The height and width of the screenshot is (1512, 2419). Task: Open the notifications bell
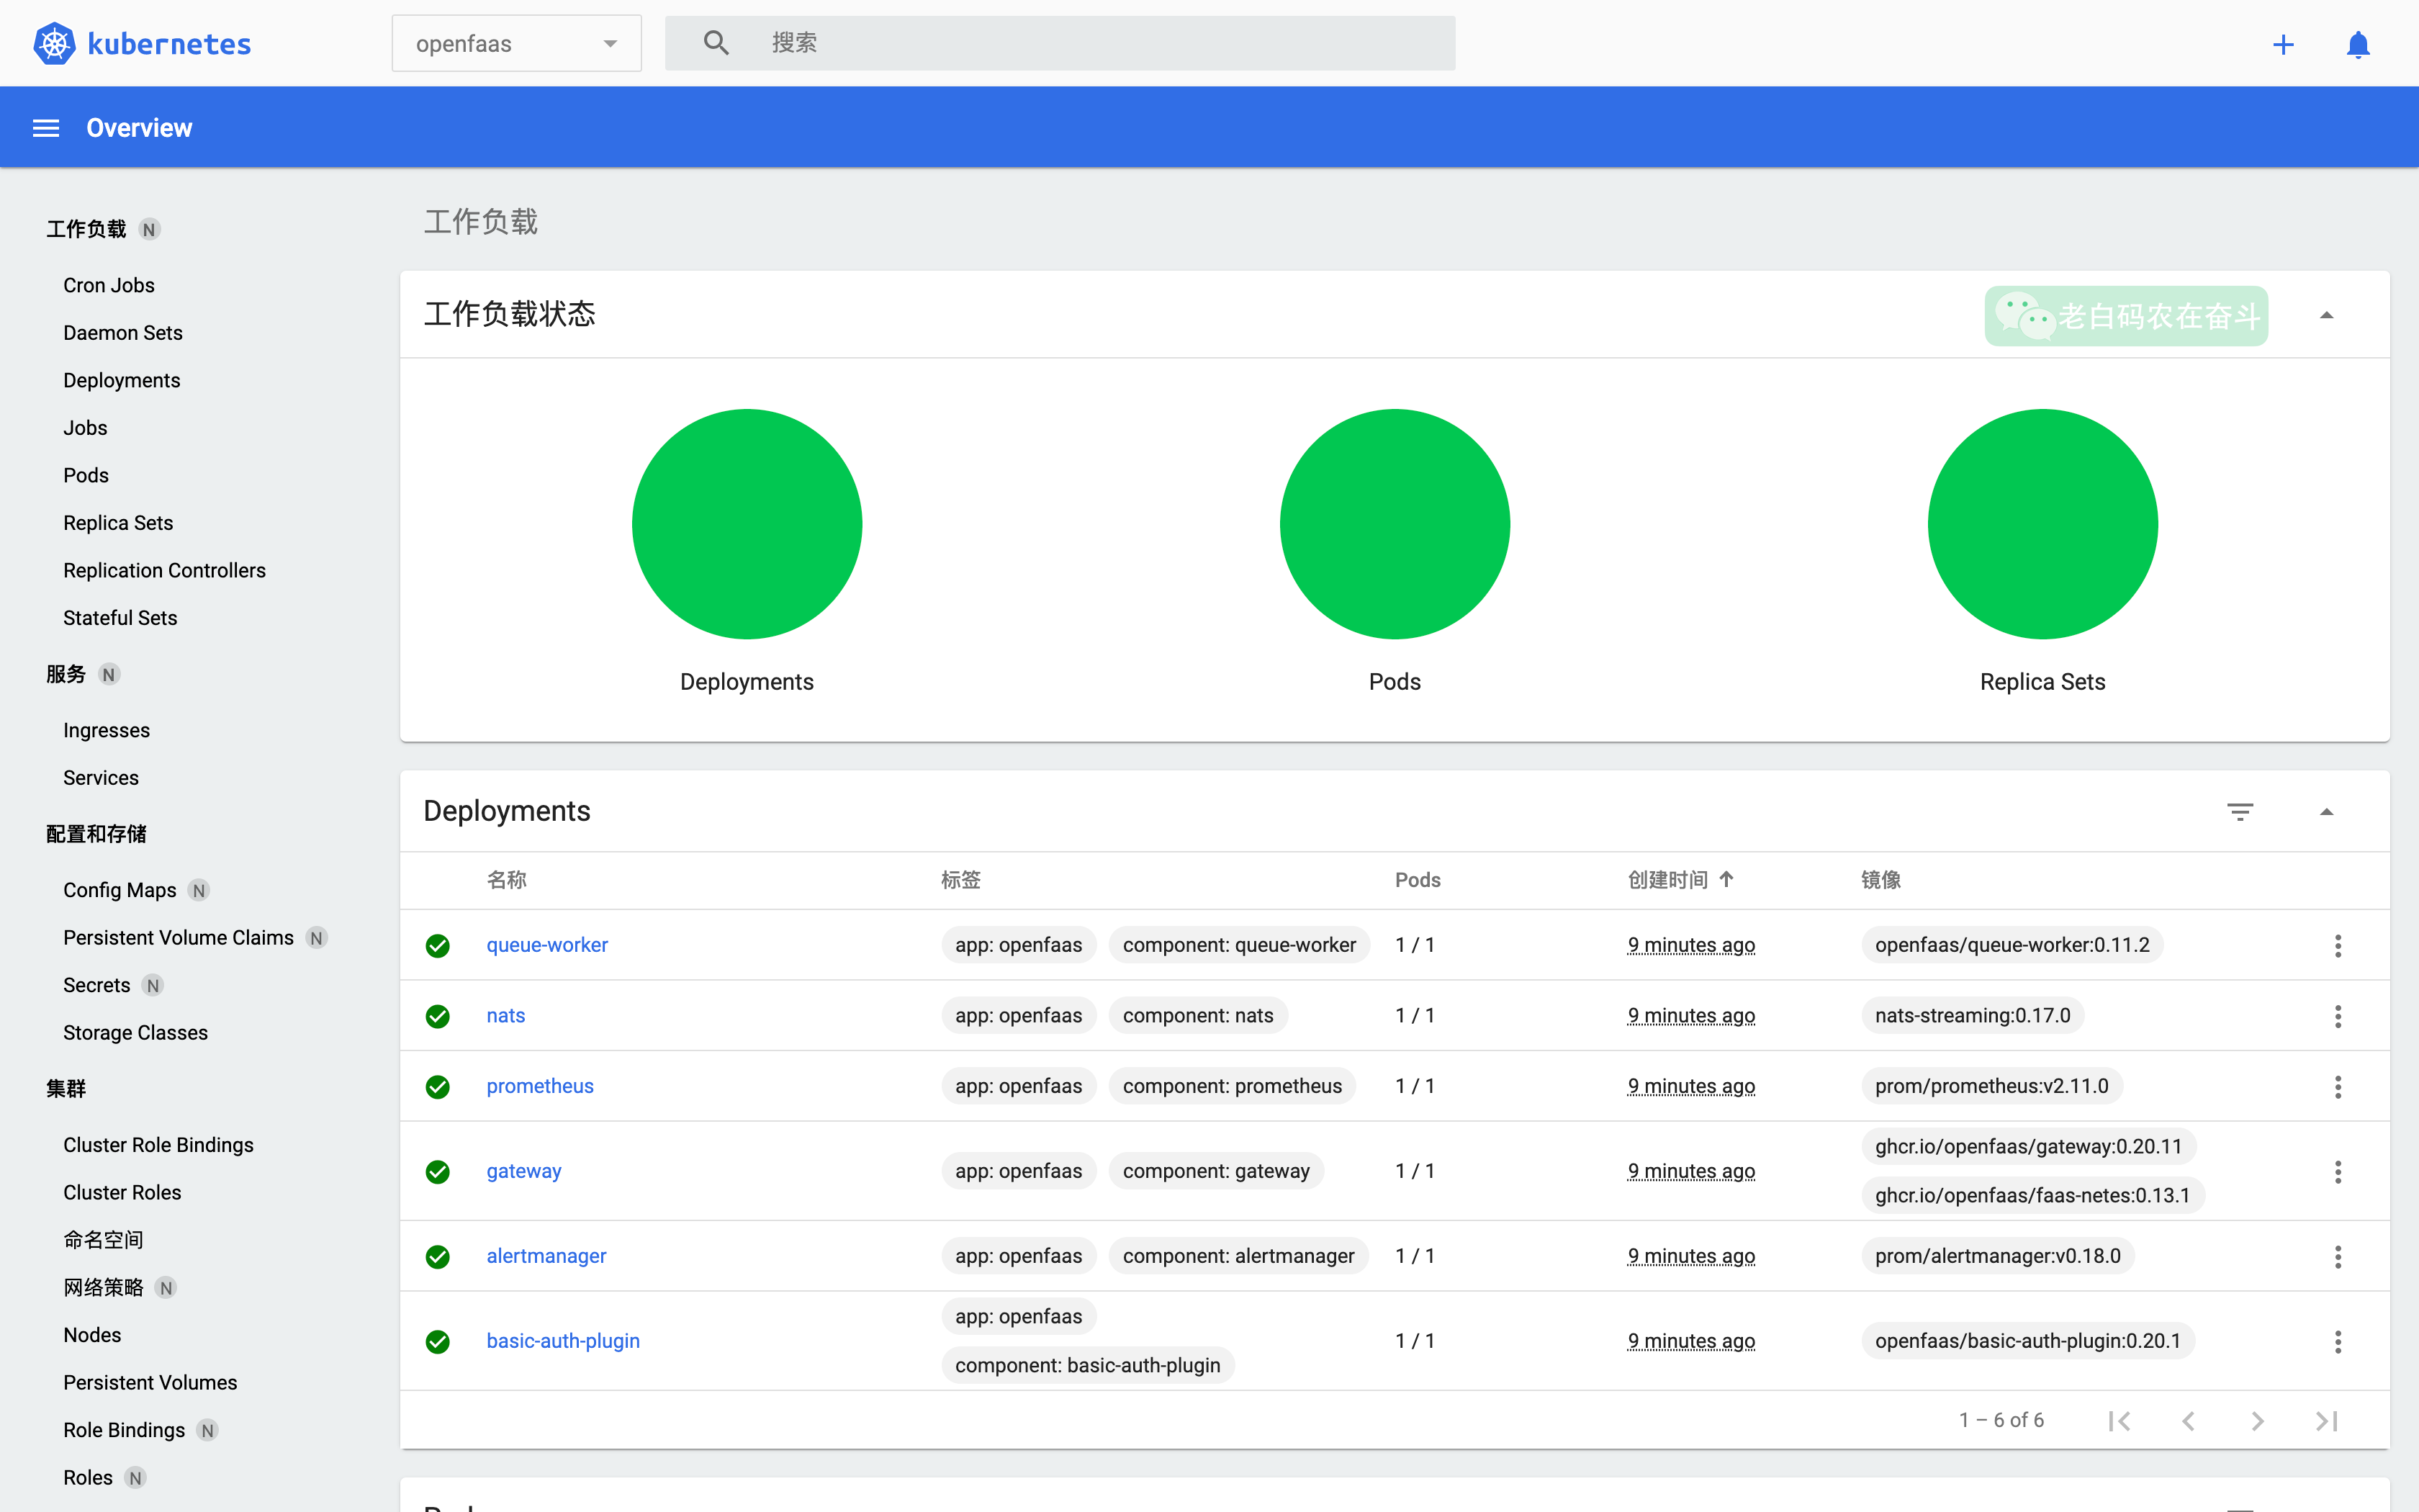point(2358,44)
